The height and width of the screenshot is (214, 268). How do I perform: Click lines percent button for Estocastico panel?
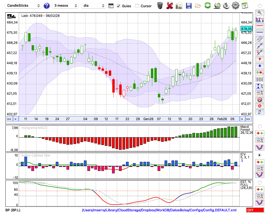point(260,196)
